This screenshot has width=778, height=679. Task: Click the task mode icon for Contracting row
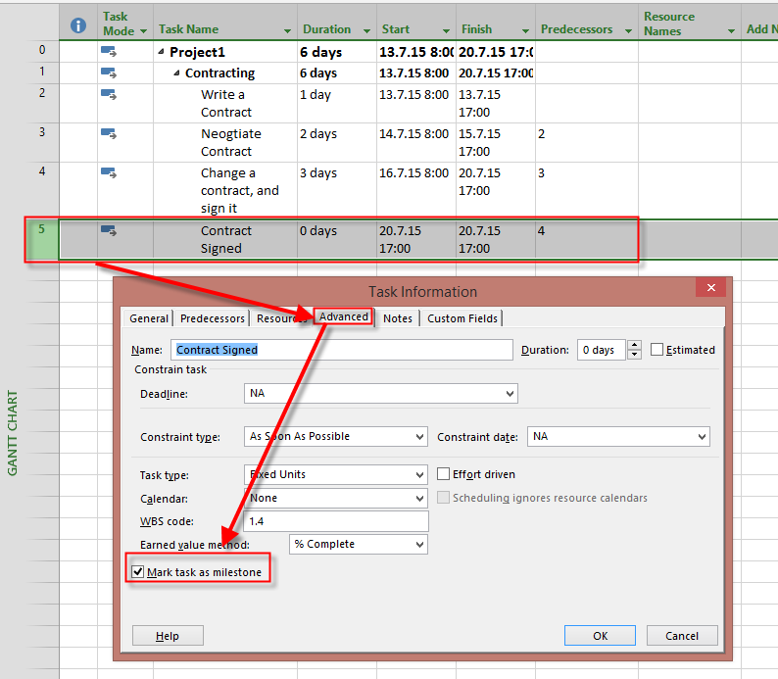point(109,73)
